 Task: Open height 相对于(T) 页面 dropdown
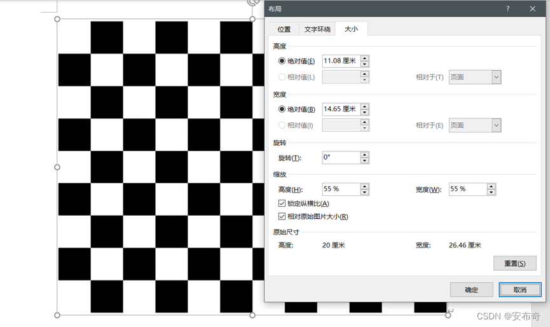tap(475, 77)
